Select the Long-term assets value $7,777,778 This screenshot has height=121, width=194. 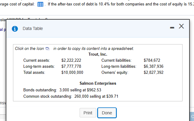[71, 67]
